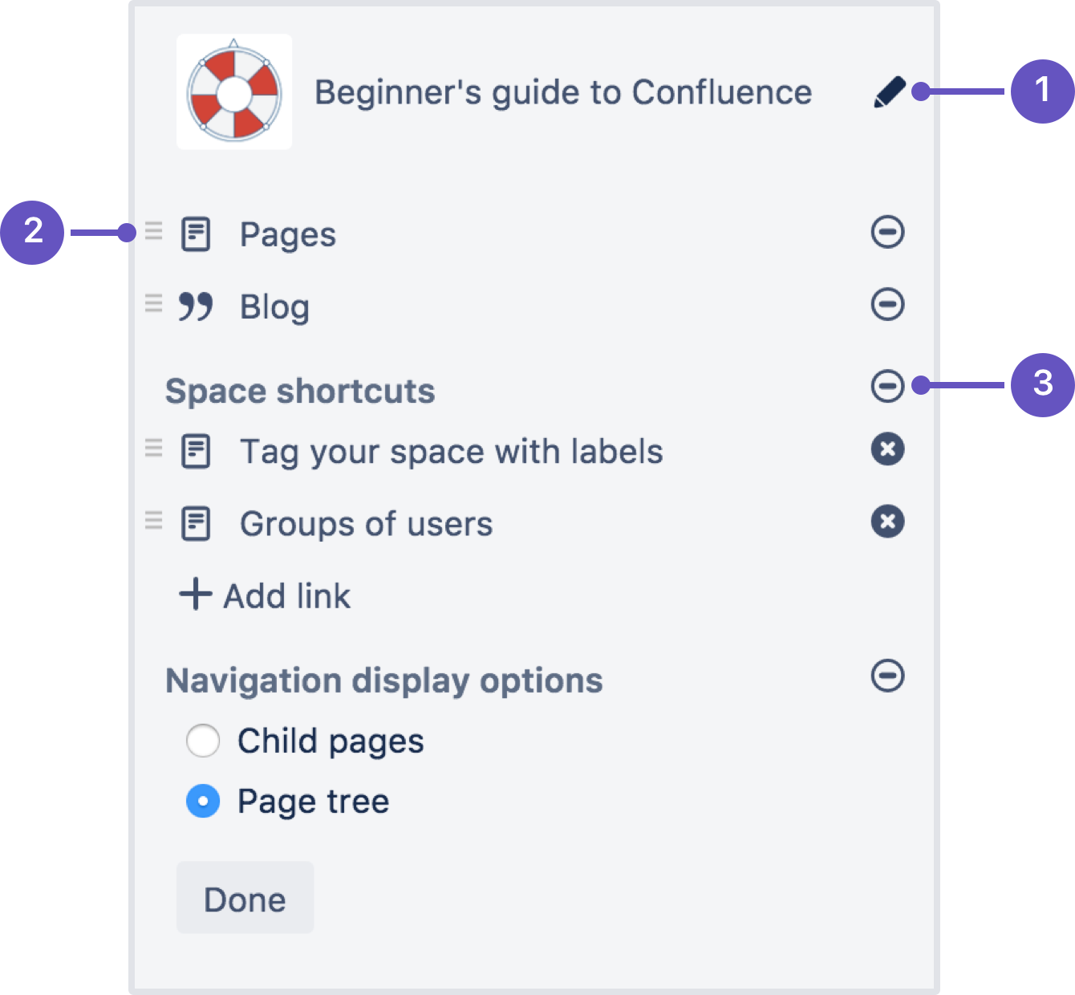
Task: Click the Beginner's guide to Confluence title
Action: [x=562, y=92]
